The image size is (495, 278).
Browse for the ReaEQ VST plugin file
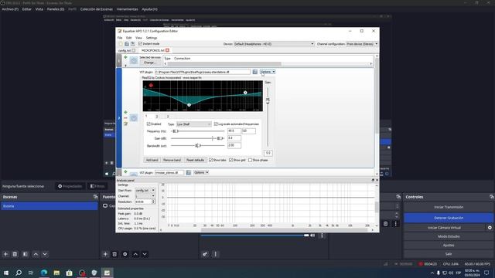pyautogui.click(x=254, y=72)
